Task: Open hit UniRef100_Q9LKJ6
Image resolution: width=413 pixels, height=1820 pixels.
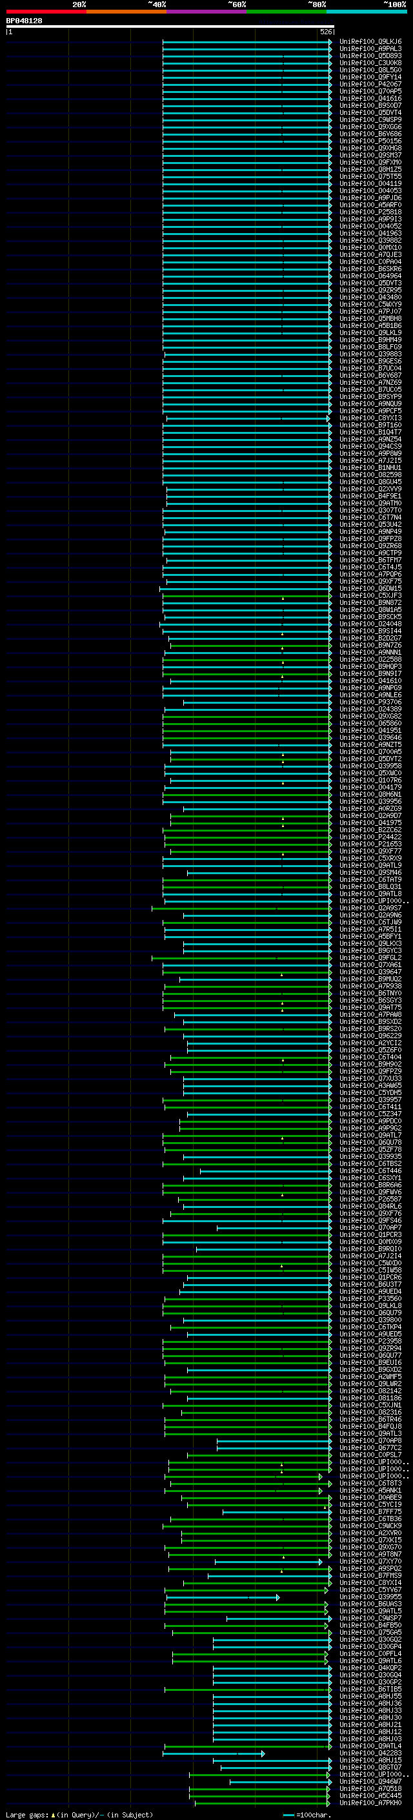Action: [x=370, y=42]
